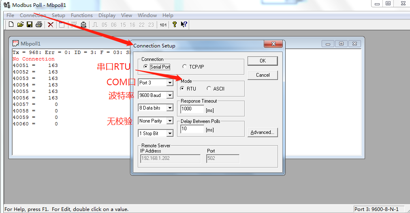This screenshot has height=213, width=410.
Task: Maximize the Mbpoll1 child window
Action: pyautogui.click(x=341, y=44)
